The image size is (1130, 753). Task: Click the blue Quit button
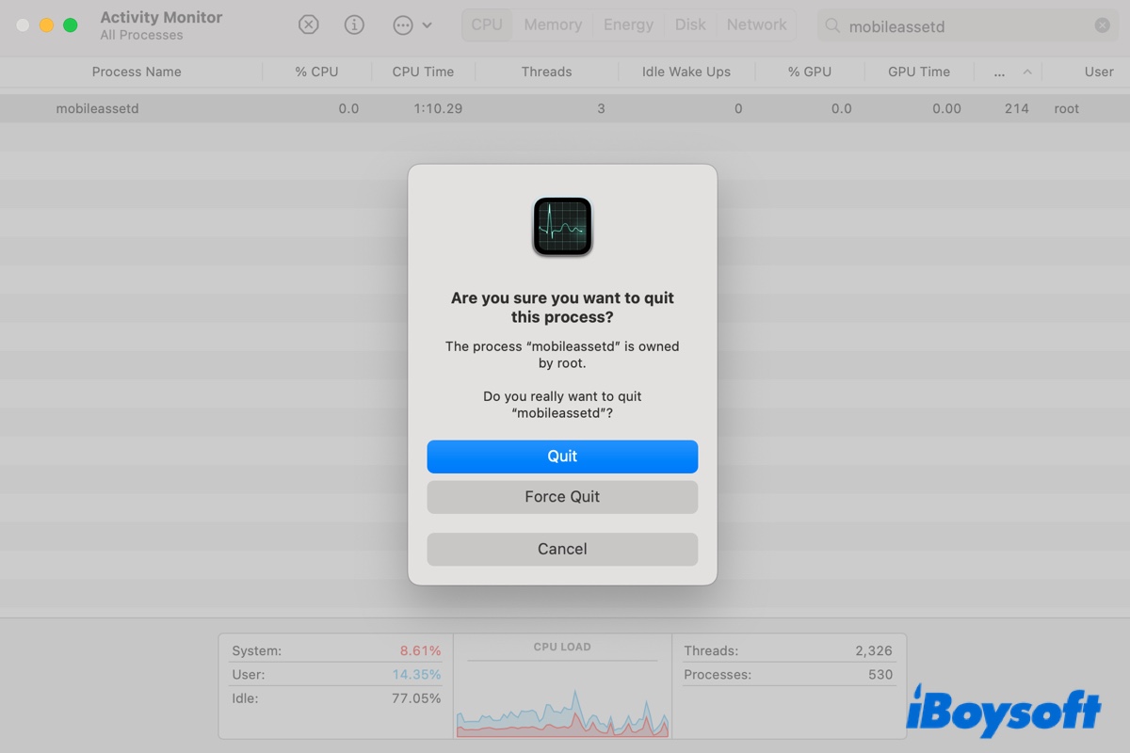coord(562,457)
